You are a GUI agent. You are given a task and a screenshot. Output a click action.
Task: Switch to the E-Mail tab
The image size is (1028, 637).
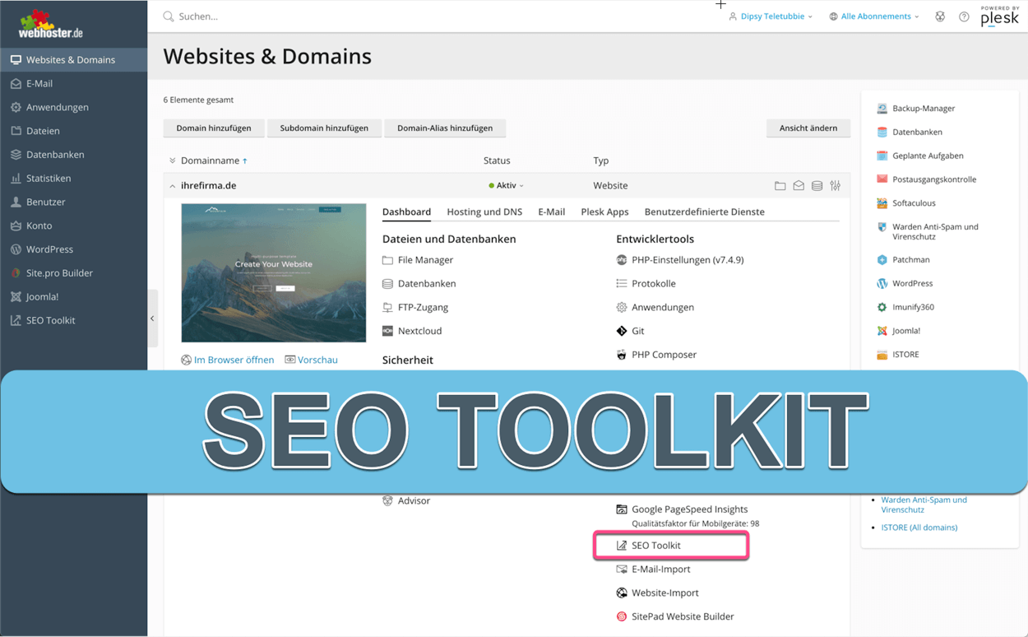click(x=551, y=212)
